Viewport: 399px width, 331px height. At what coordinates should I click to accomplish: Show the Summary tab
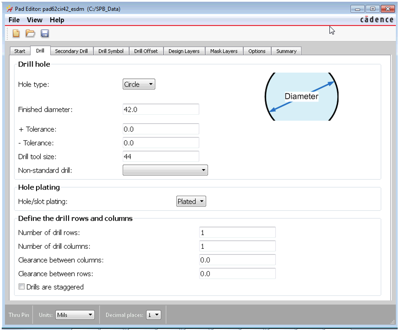coord(286,51)
